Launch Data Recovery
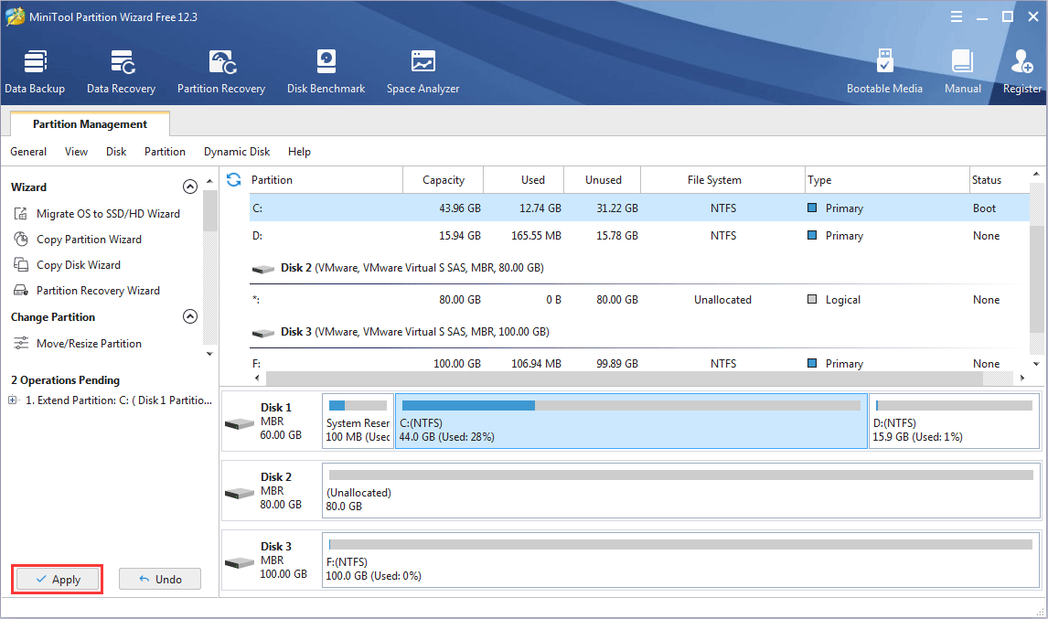 121,72
